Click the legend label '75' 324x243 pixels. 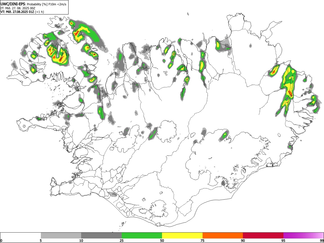[203, 241]
